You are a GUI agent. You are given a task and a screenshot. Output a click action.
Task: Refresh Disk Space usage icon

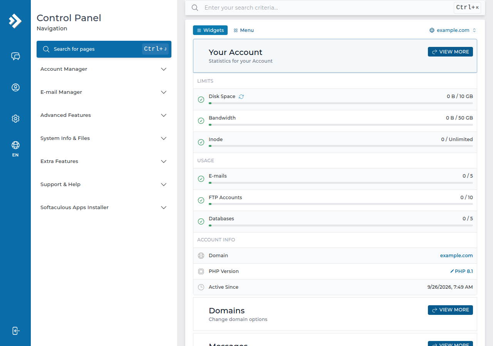click(x=241, y=96)
